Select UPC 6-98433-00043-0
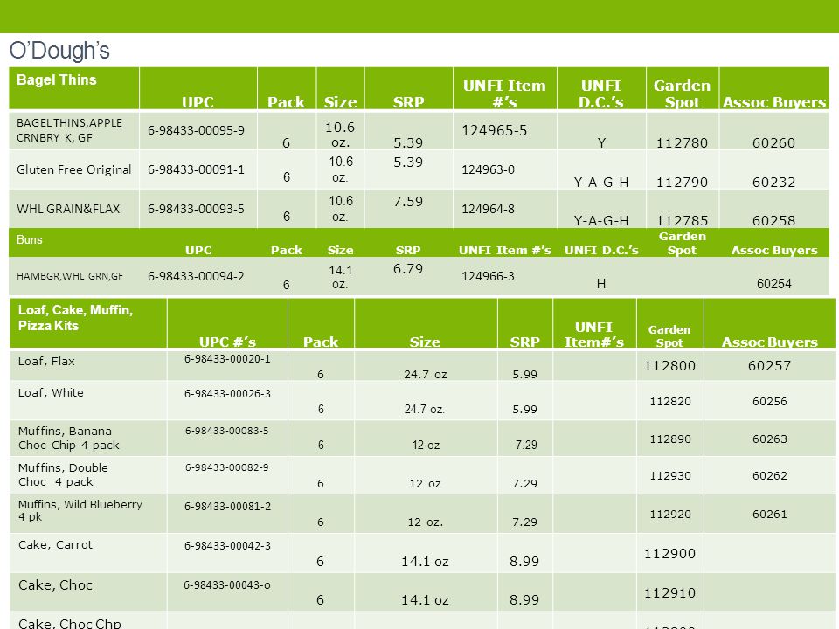This screenshot has height=629, width=839. tap(227, 585)
